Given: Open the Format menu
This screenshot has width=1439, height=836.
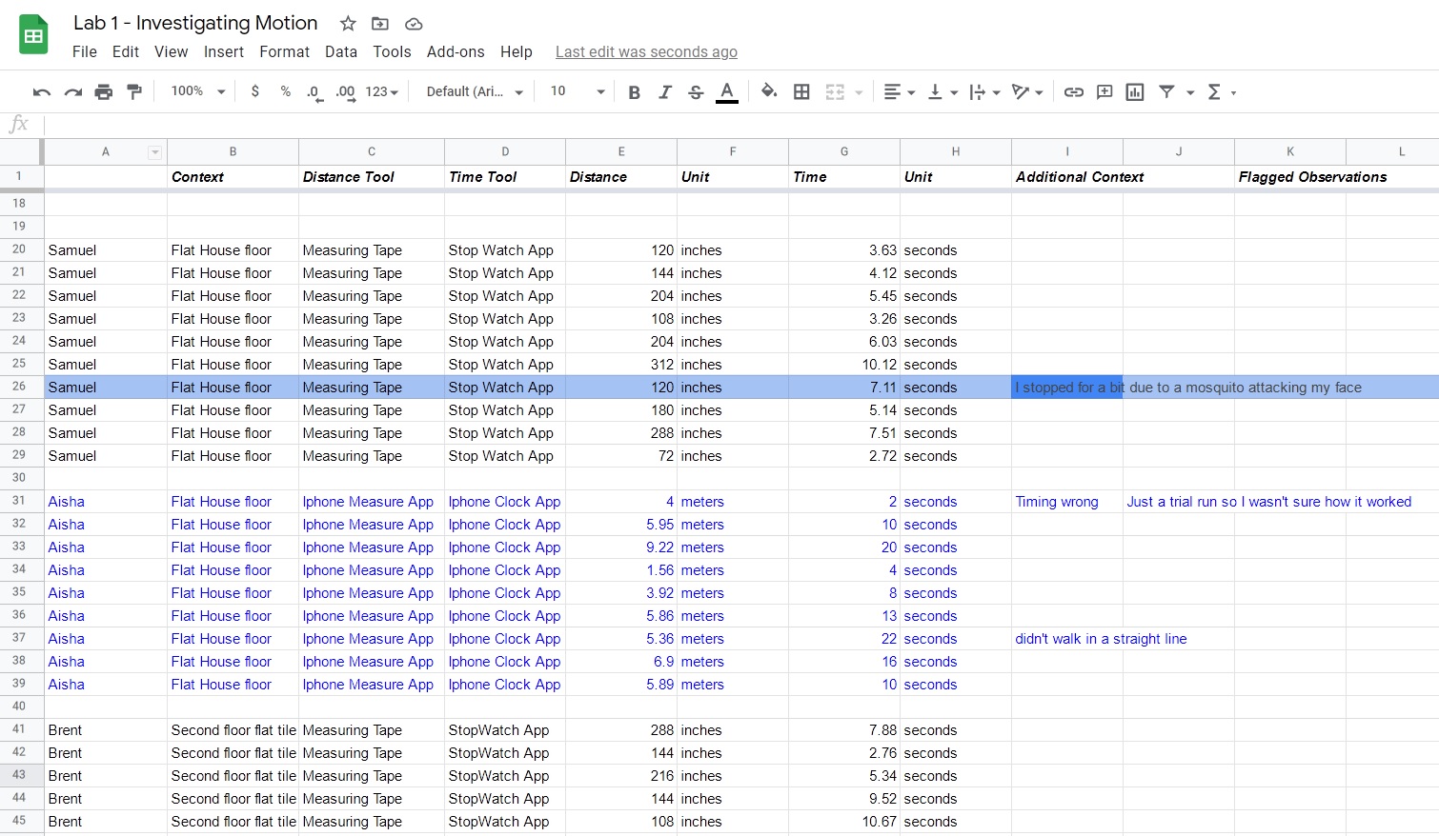Looking at the screenshot, I should (285, 52).
